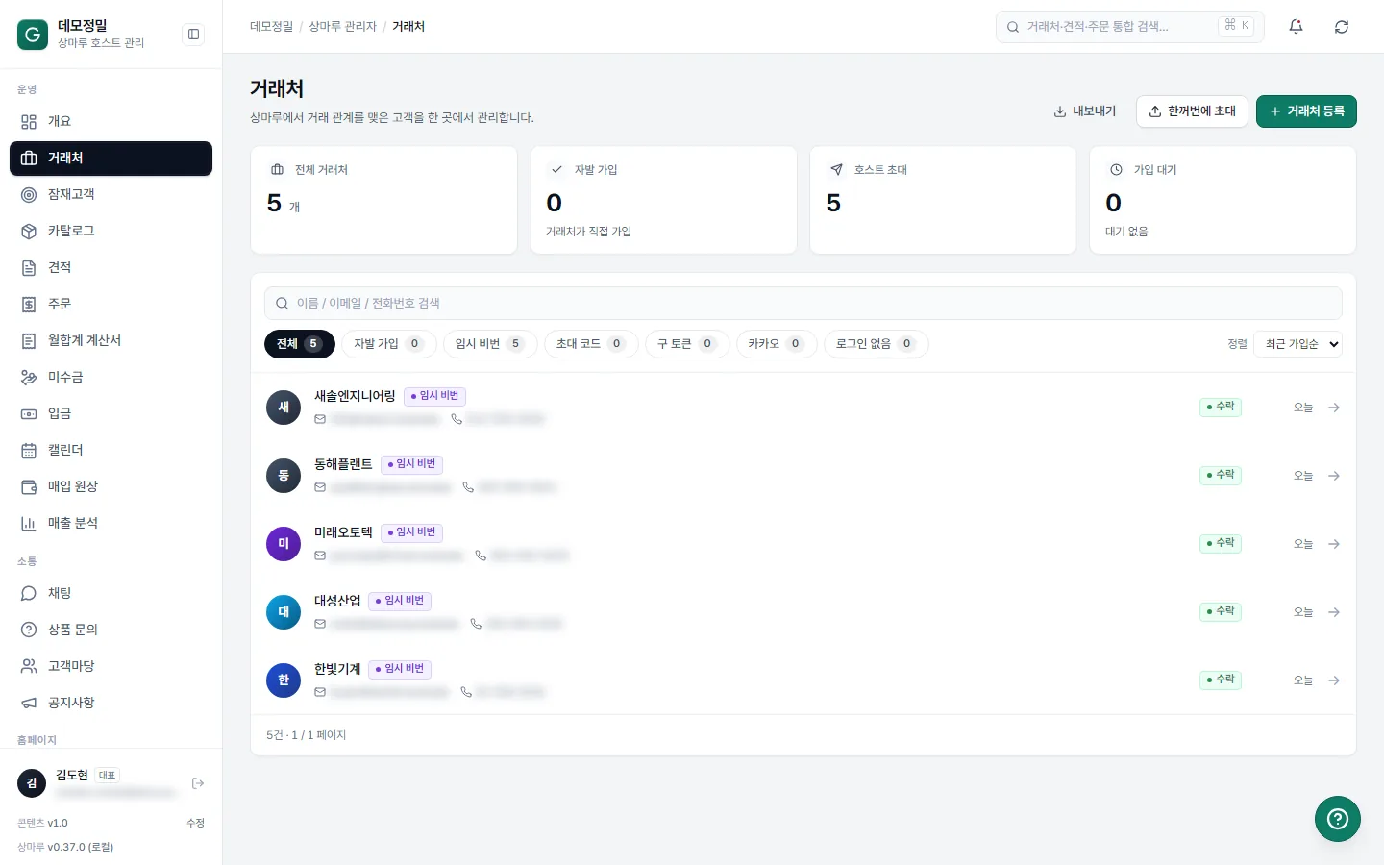Open 주문 in sidebar
This screenshot has width=1384, height=865.
tap(111, 305)
